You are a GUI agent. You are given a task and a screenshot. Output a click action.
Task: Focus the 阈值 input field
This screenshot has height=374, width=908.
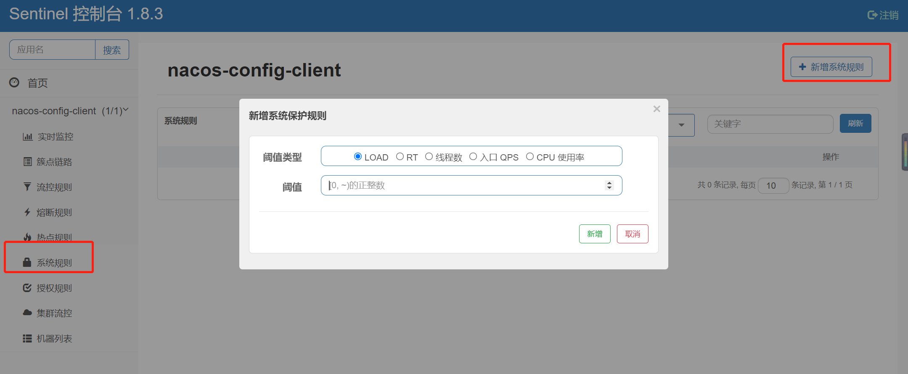(x=471, y=185)
